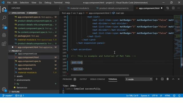The height and width of the screenshot is (103, 183).
Task: Open the Explorer view in activity bar
Action: click(4, 9)
